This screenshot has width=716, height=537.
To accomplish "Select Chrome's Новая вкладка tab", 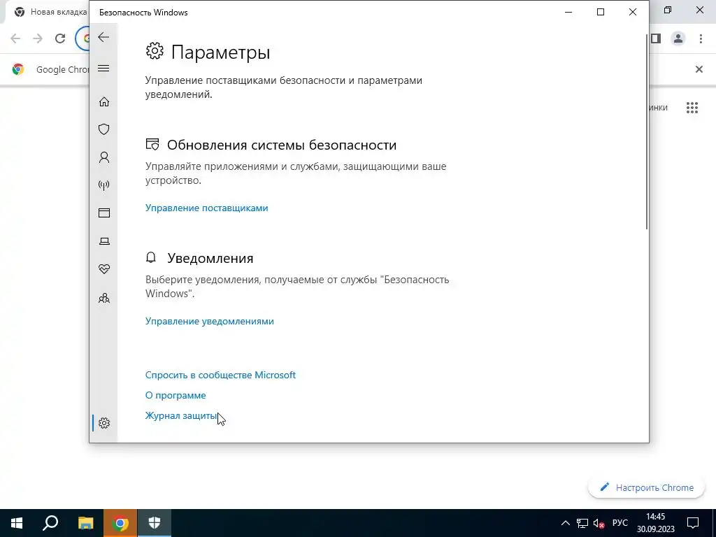I will tap(50, 13).
